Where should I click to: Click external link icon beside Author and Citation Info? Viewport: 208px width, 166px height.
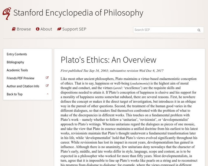pyautogui.click(x=47, y=86)
